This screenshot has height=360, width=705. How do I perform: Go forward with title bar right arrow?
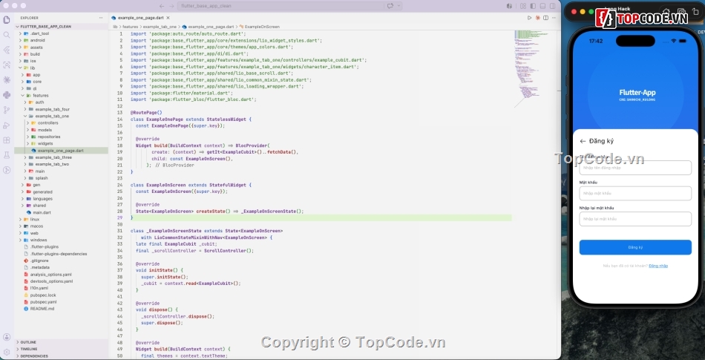(171, 6)
